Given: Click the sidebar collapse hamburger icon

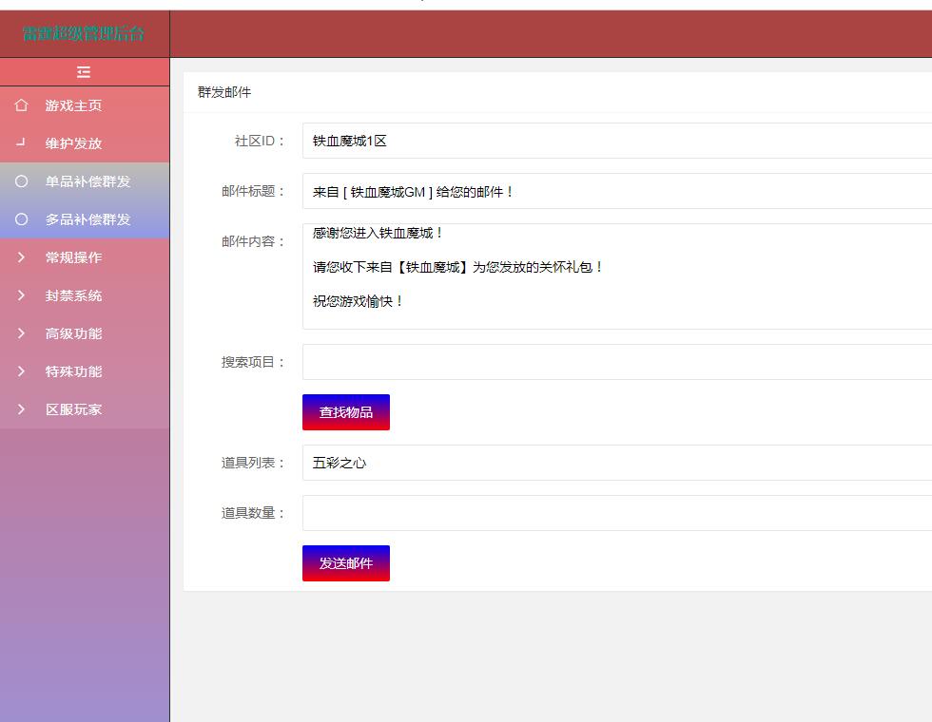Looking at the screenshot, I should [84, 72].
